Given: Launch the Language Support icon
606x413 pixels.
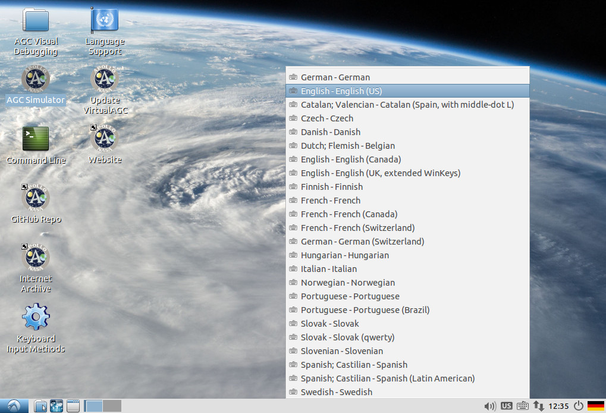Looking at the screenshot, I should [105, 20].
